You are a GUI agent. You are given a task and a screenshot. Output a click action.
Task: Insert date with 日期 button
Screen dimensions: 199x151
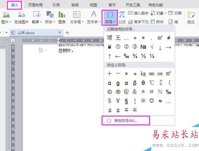pos(175,13)
